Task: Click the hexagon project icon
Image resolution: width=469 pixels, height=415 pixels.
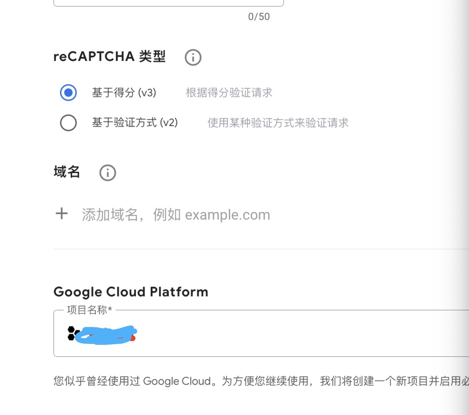Action: [73, 334]
